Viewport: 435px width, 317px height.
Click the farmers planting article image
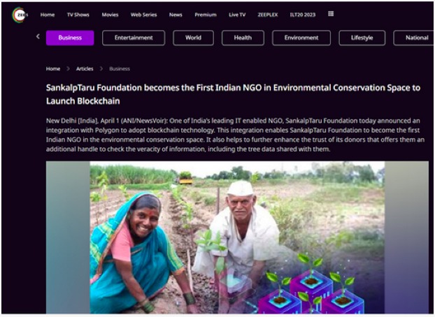coord(237,237)
